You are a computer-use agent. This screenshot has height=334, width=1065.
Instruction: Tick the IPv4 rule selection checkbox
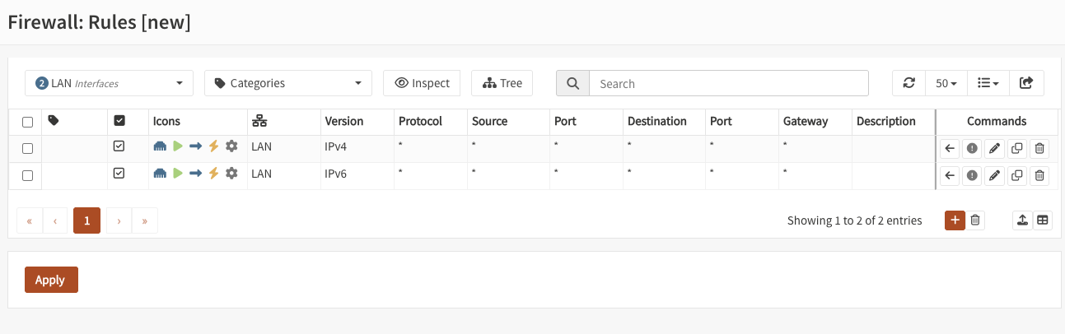coord(27,149)
